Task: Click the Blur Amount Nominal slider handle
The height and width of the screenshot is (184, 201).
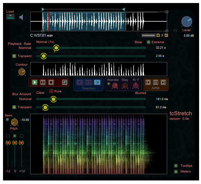Action: pyautogui.click(x=54, y=99)
